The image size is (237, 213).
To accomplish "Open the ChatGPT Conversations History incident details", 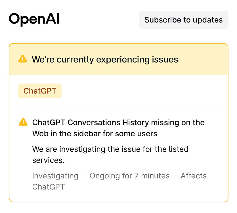I will pos(119,128).
